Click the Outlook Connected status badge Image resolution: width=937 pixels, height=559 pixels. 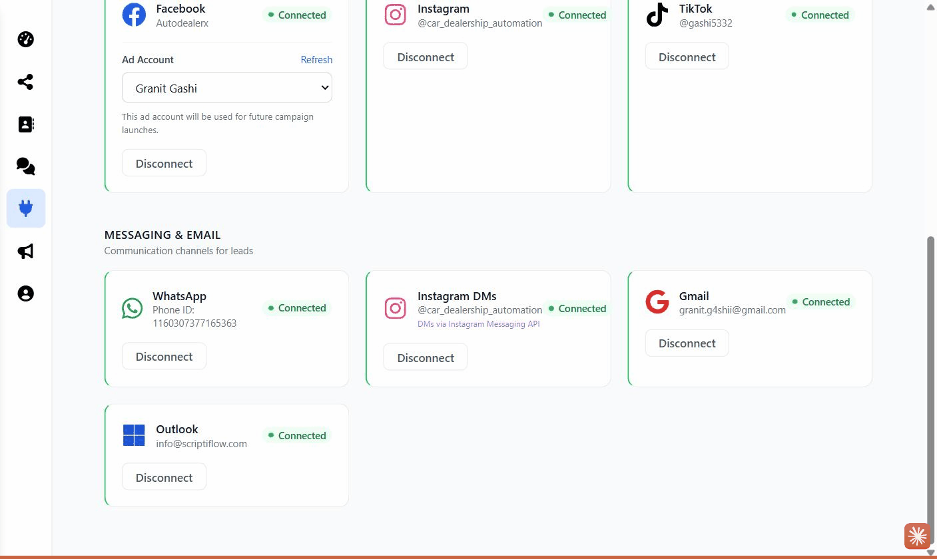pos(296,436)
